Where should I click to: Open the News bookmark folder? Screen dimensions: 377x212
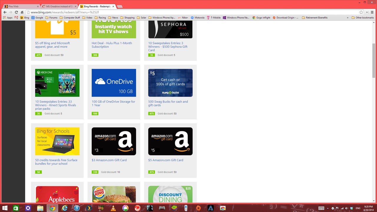click(113, 18)
